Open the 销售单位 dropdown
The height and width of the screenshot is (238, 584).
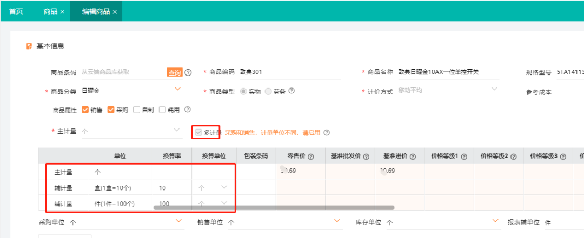[338, 221]
